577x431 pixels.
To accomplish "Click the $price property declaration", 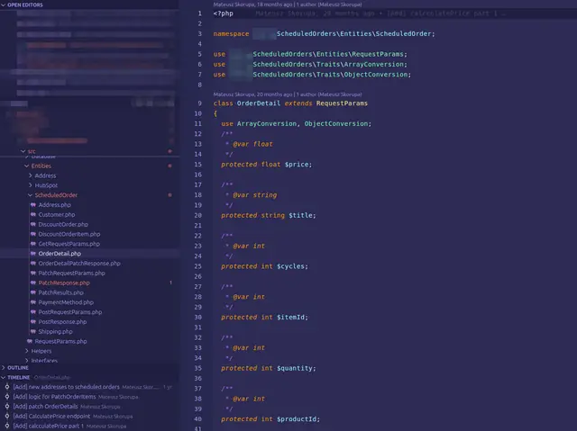I will [267, 165].
